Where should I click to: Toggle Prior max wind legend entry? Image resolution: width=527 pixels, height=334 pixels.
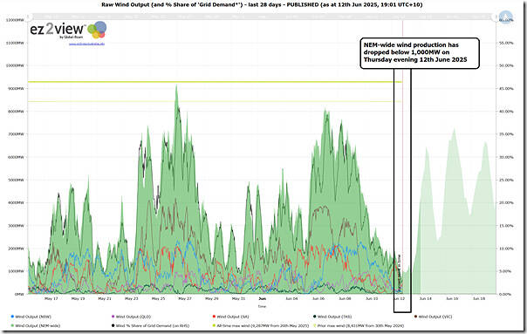[x=359, y=325]
